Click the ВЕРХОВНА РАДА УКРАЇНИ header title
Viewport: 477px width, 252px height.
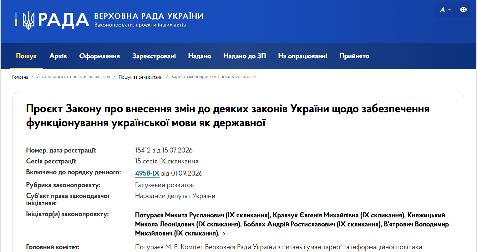click(149, 16)
